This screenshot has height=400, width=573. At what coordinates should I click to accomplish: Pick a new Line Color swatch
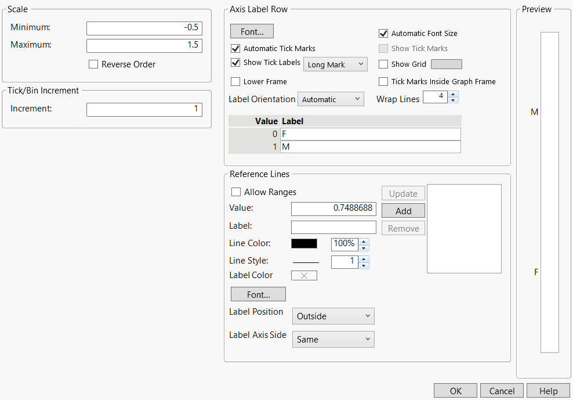pos(304,243)
